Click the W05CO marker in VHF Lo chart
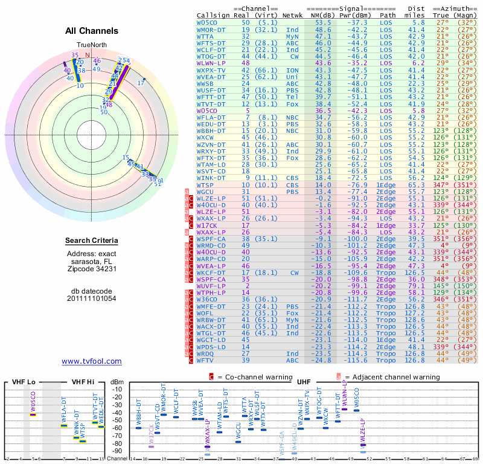The image size is (483, 464). [33, 414]
